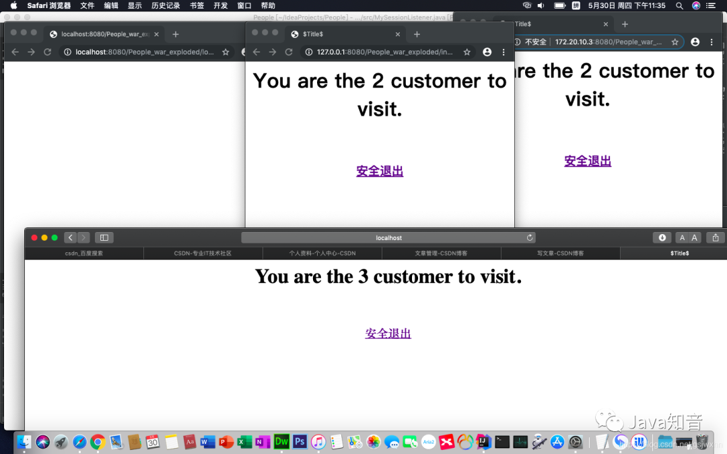Close the $Title$ tab in 127.0.0.1 Chrome window
This screenshot has height=454, width=727.
click(397, 34)
